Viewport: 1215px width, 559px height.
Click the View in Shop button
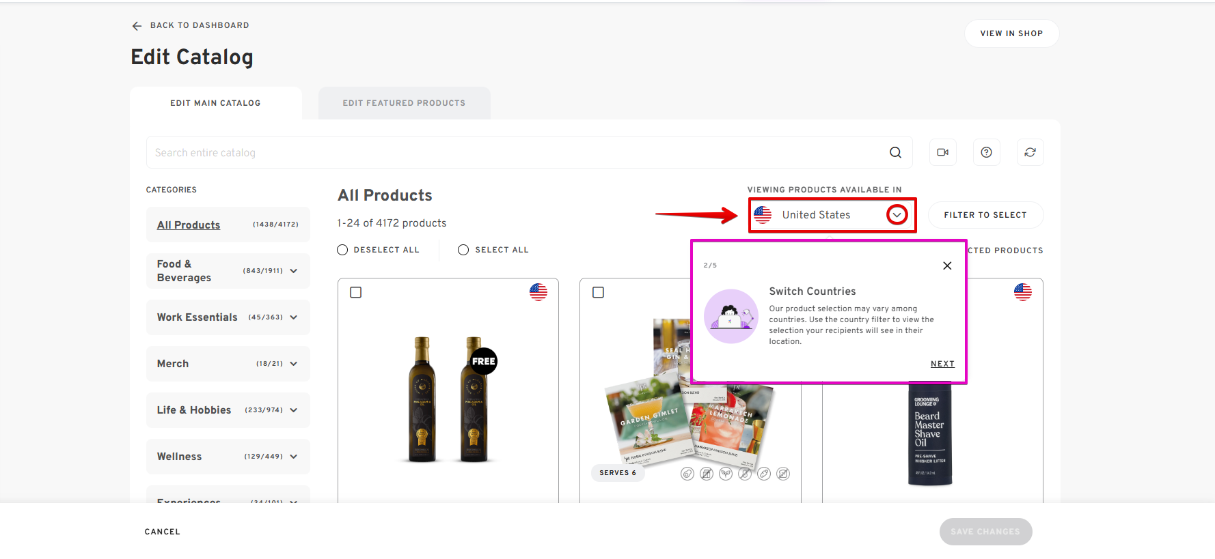pos(1011,33)
